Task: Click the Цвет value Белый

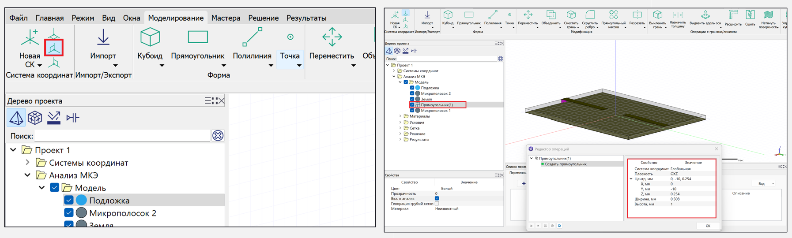Action: pos(447,189)
